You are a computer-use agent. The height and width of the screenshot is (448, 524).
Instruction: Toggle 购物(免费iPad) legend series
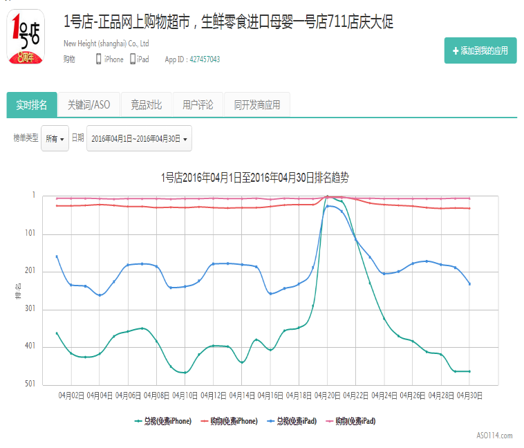(x=350, y=421)
